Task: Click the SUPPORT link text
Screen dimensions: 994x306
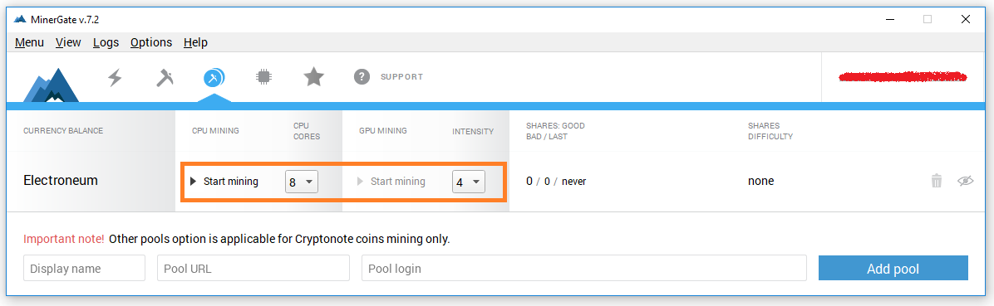Action: (402, 77)
